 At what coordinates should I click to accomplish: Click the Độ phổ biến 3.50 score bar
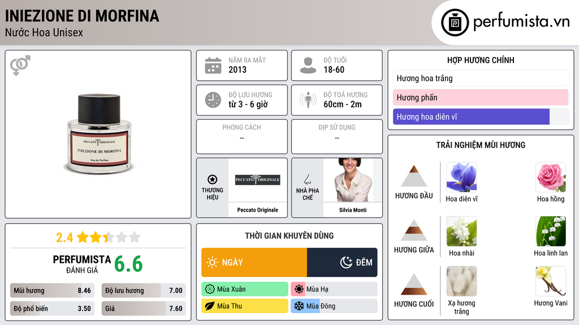(52, 309)
